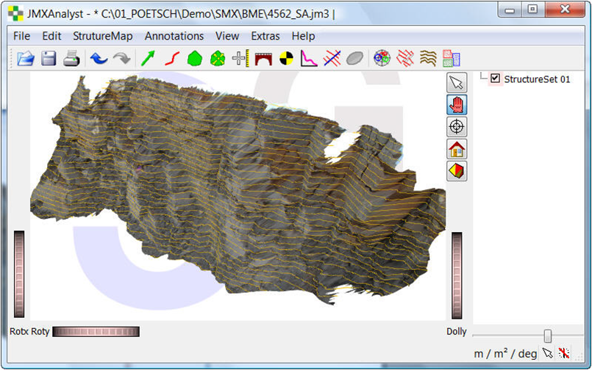Toggle the colored cube display button
The image size is (592, 370).
(457, 171)
